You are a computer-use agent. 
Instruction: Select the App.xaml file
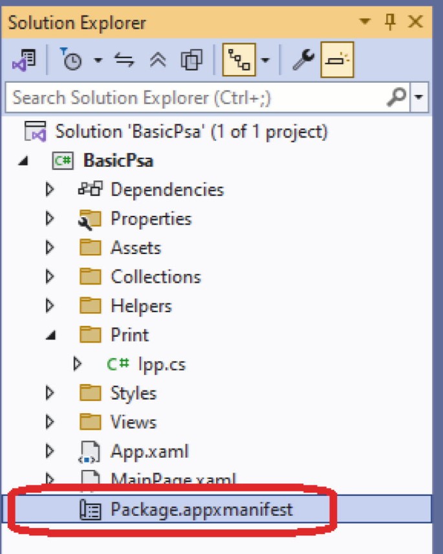(149, 451)
